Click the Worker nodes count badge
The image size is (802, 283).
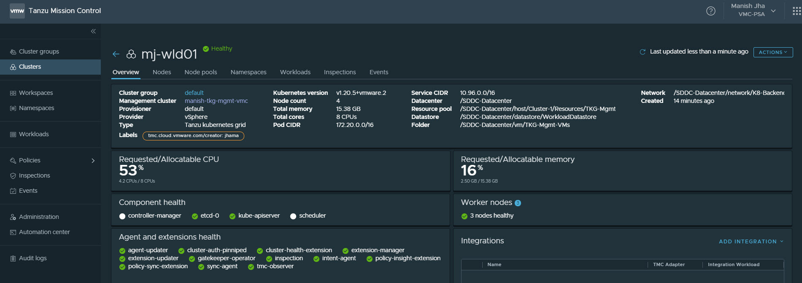518,203
